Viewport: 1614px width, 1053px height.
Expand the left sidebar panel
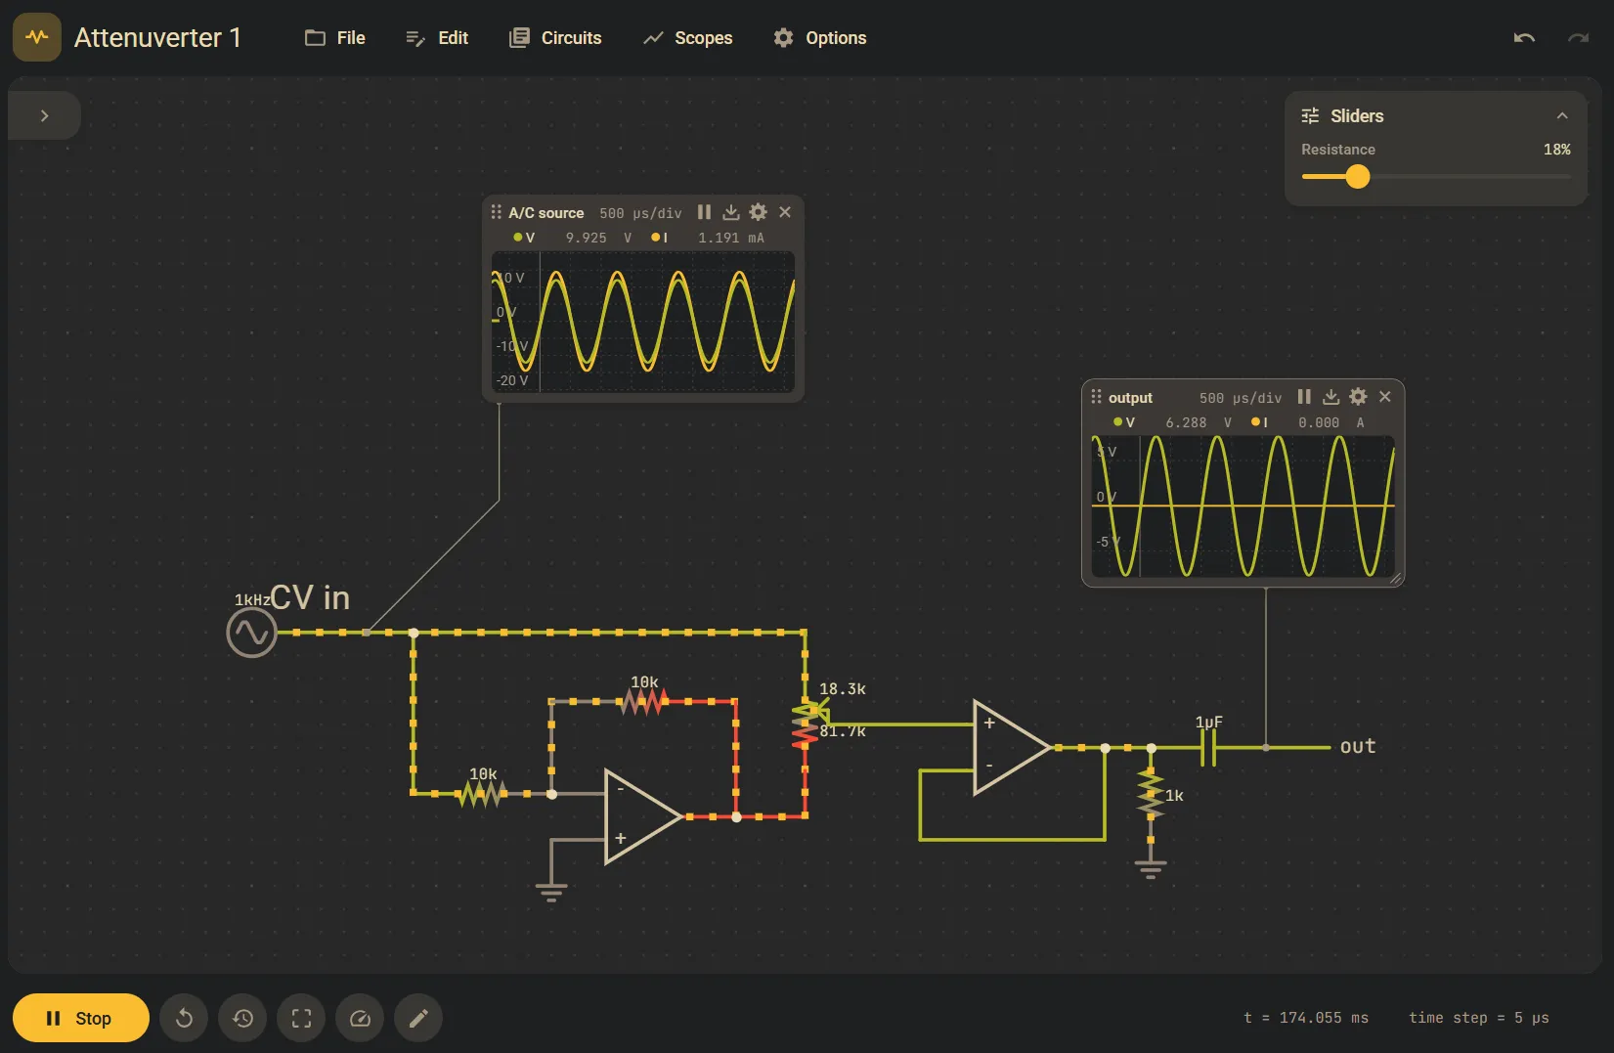click(x=44, y=115)
